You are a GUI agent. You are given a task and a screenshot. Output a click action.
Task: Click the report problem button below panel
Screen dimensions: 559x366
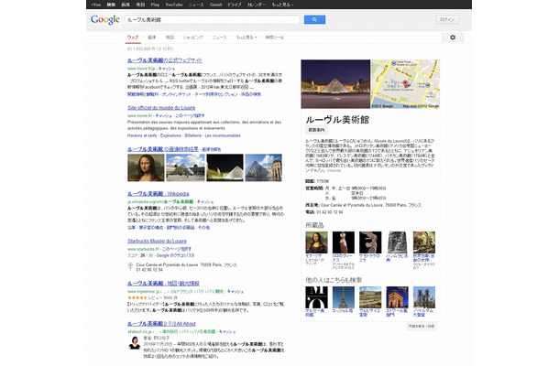click(422, 326)
